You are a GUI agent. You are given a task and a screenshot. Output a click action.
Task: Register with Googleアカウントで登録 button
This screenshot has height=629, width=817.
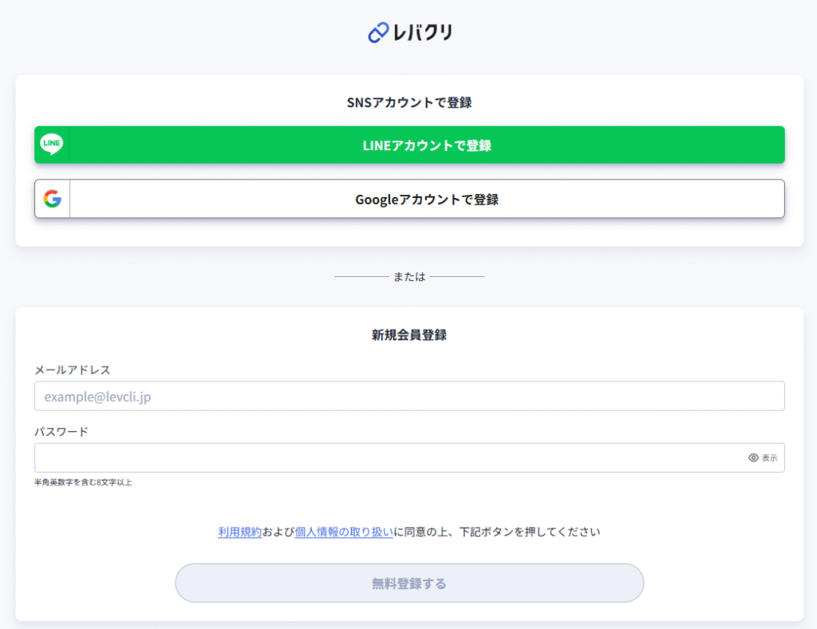tap(409, 199)
